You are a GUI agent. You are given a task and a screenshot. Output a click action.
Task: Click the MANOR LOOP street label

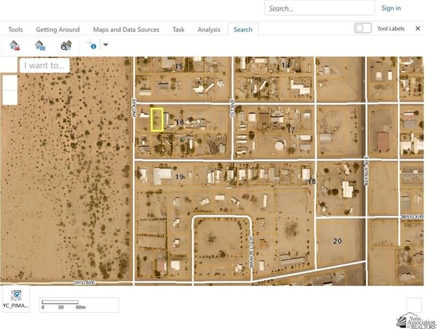coord(251,253)
